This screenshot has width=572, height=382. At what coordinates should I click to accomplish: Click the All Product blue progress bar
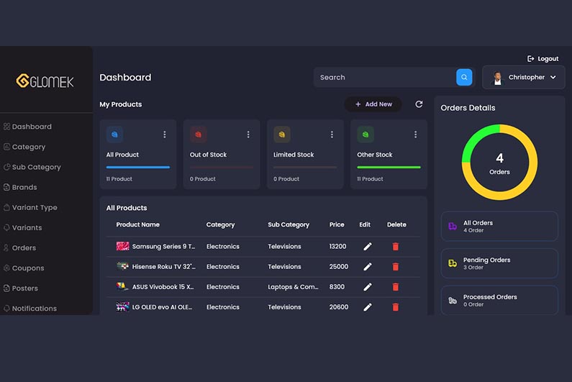coord(138,167)
